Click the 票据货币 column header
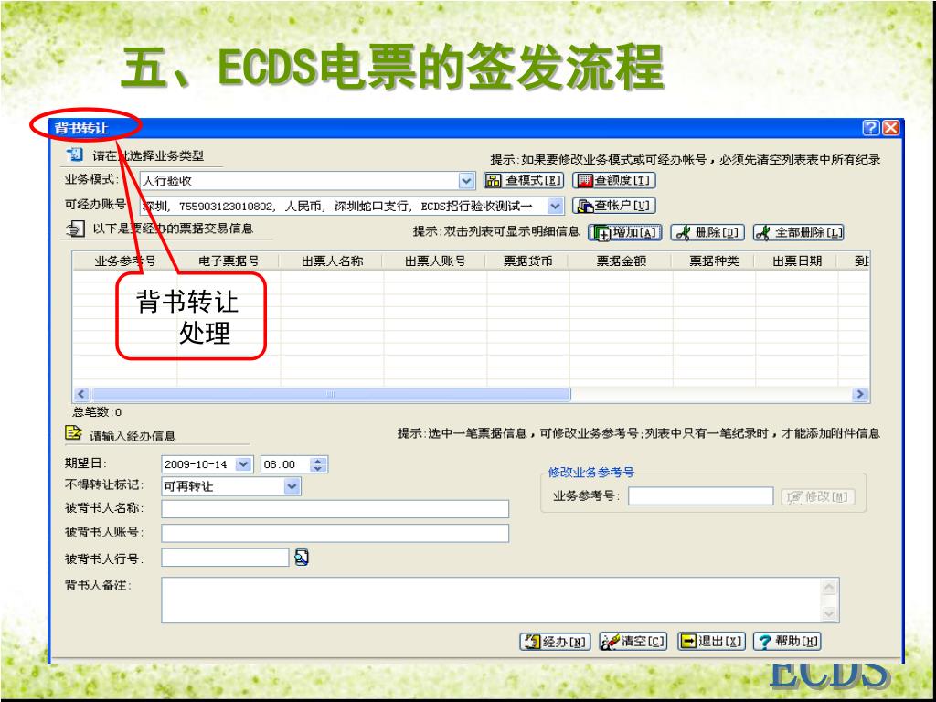This screenshot has width=936, height=702. (x=528, y=261)
